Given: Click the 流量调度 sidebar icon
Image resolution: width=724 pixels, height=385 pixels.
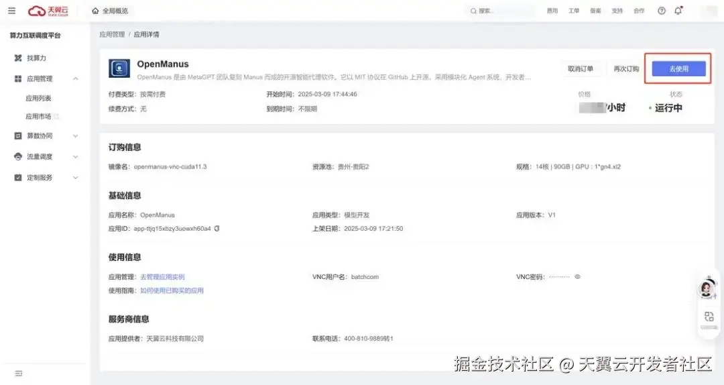Looking at the screenshot, I should tap(18, 157).
